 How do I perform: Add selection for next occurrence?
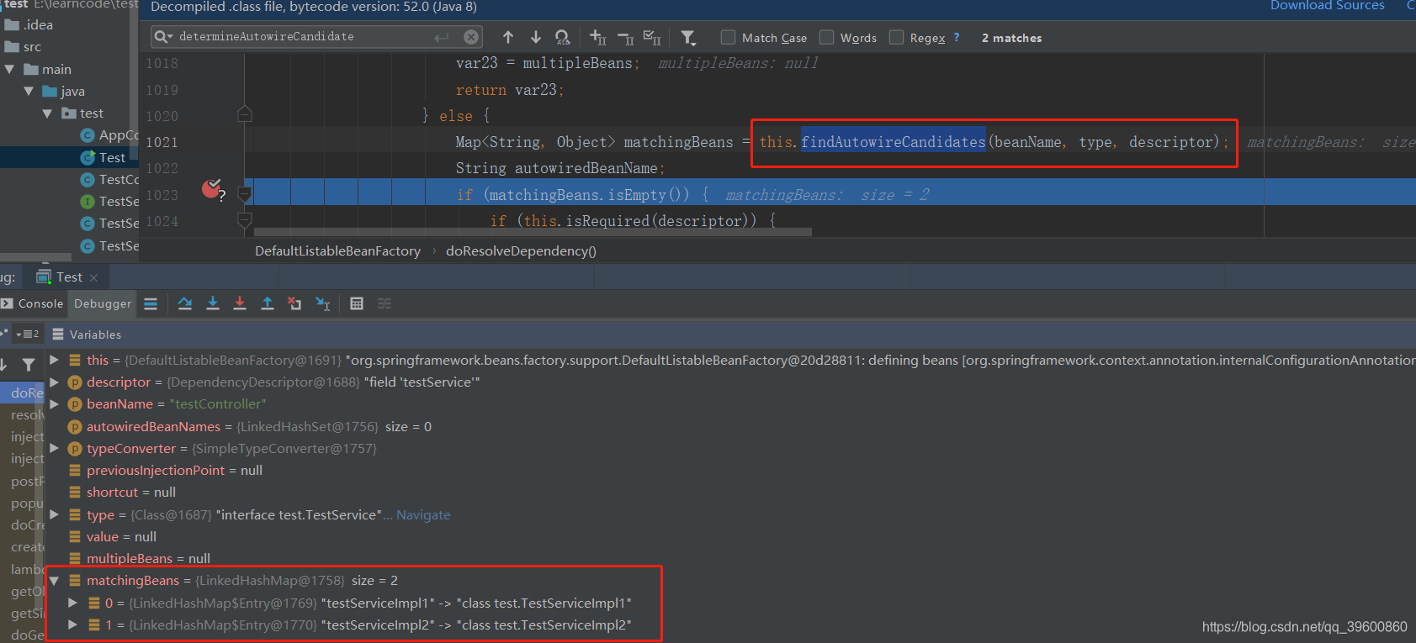click(598, 37)
